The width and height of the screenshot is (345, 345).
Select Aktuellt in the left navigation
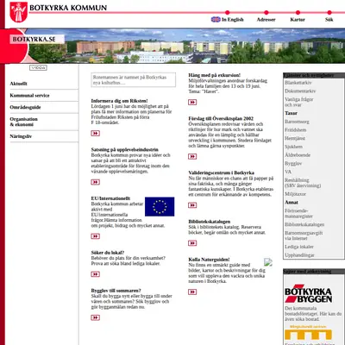click(x=18, y=84)
